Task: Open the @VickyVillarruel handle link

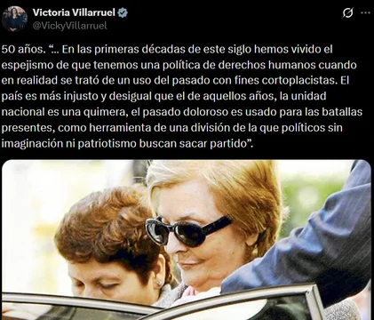Action: [69, 26]
